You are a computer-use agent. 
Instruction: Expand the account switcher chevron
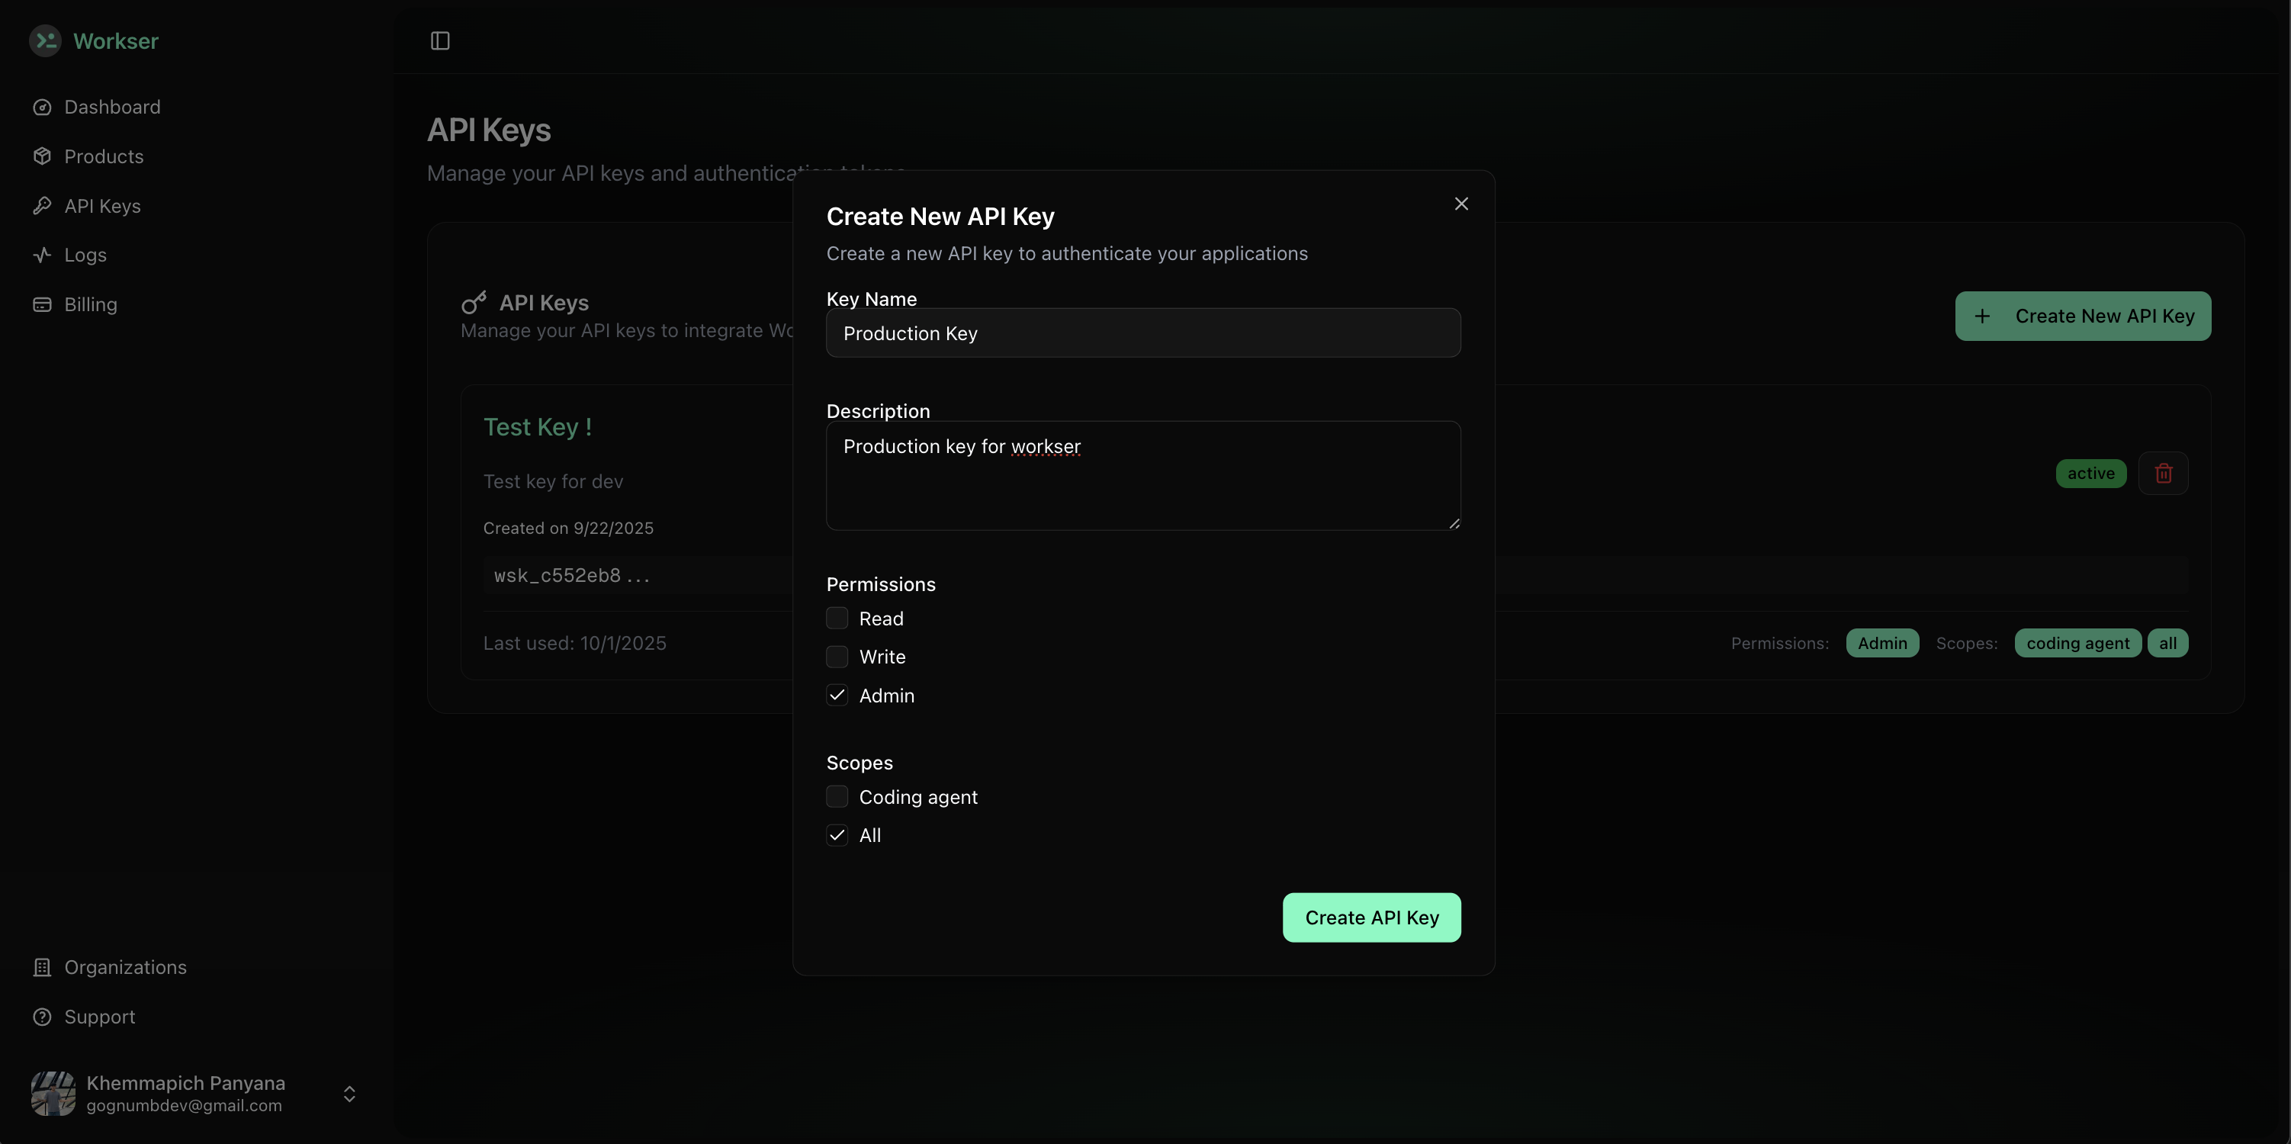[x=349, y=1094]
